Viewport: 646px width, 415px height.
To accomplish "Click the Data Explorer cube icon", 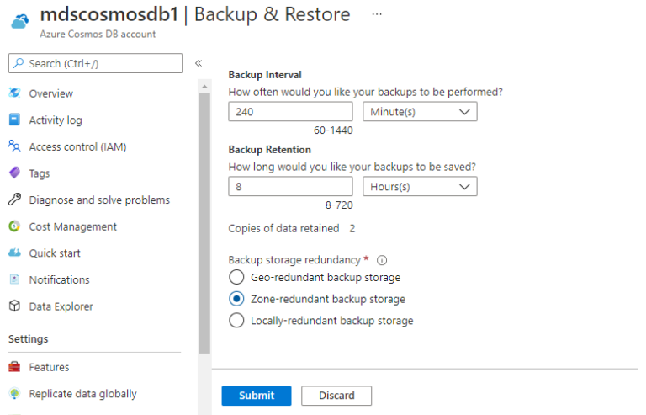I will point(14,306).
